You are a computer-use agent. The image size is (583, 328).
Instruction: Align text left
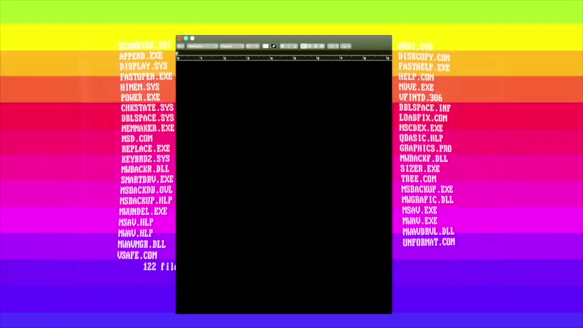(x=304, y=46)
